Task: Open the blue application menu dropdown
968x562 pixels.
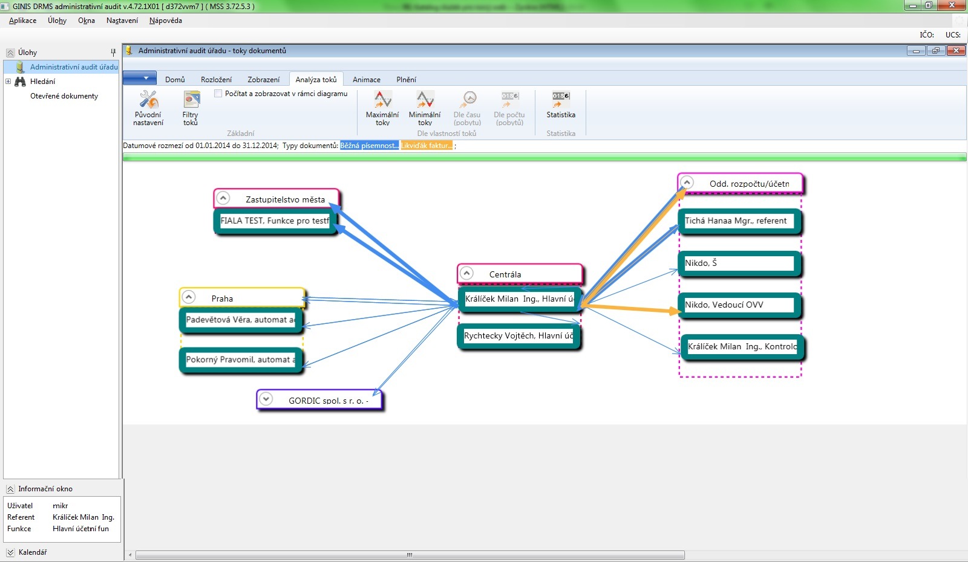Action: coord(140,78)
